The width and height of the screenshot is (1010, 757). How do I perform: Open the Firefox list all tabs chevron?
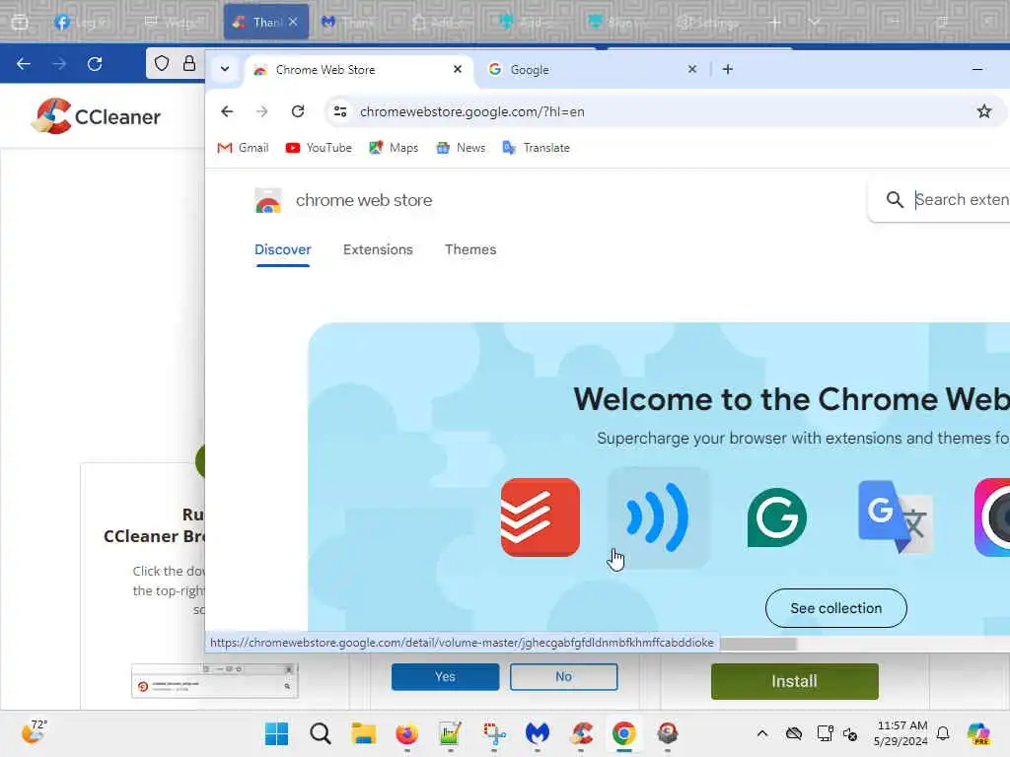814,22
